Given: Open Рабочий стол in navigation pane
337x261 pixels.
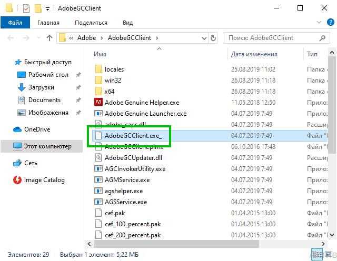Looking at the screenshot, I should pos(48,75).
